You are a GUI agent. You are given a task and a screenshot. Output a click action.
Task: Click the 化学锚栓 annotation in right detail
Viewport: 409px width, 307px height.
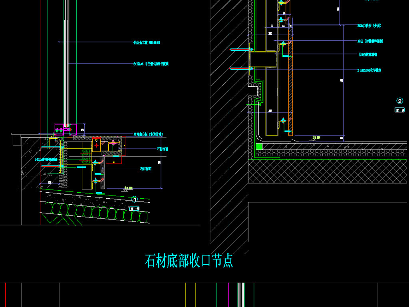369,70
